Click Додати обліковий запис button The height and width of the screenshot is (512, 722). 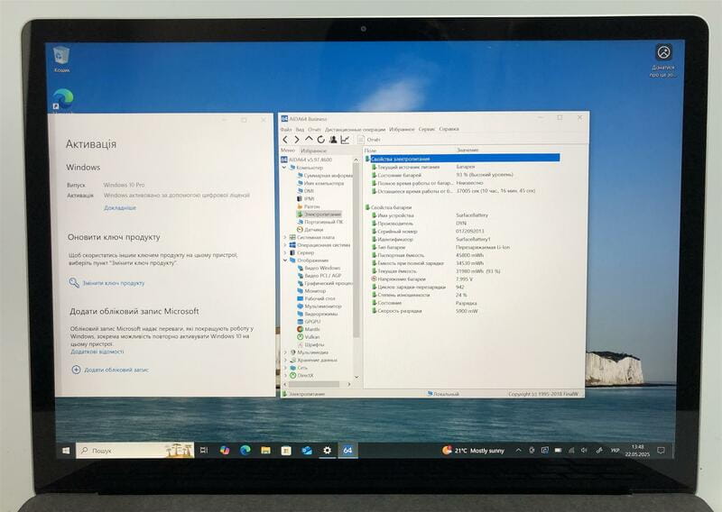(116, 370)
